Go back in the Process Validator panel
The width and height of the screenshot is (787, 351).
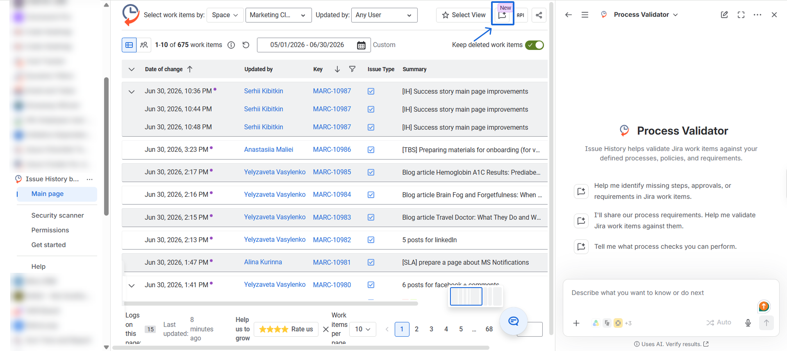(x=569, y=15)
